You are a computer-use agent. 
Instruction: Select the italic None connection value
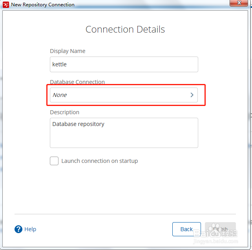[x=60, y=95]
